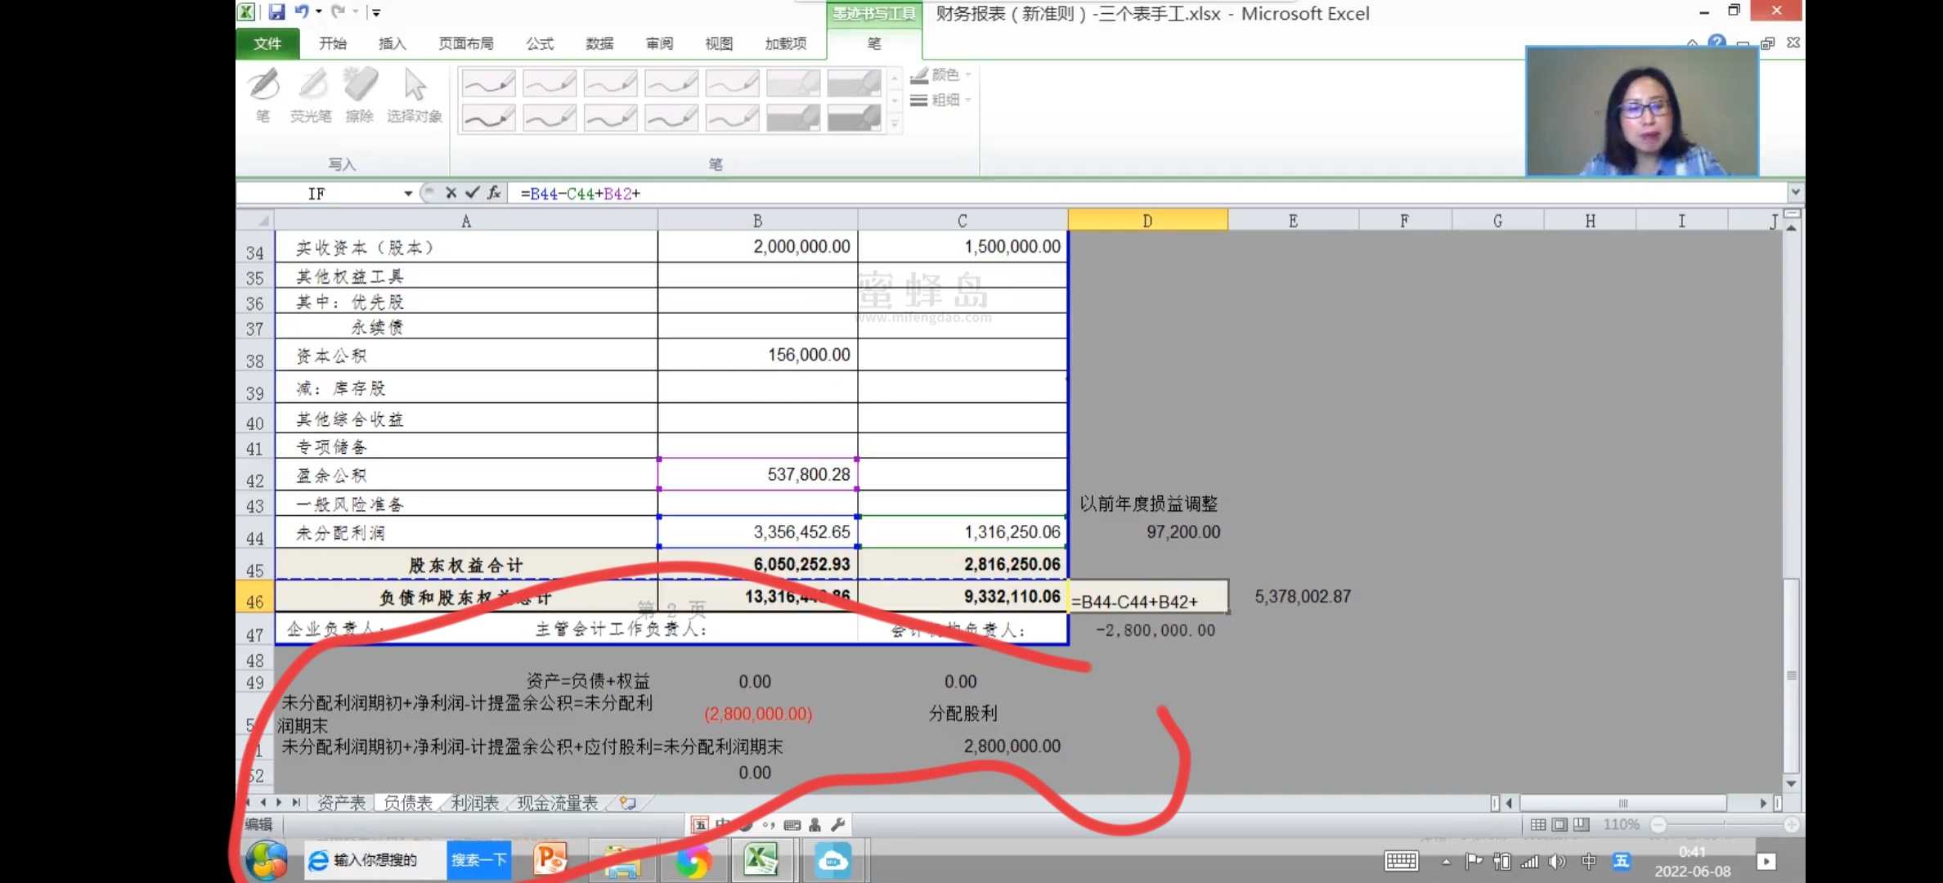Switch to normal view in status bar

1537,824
